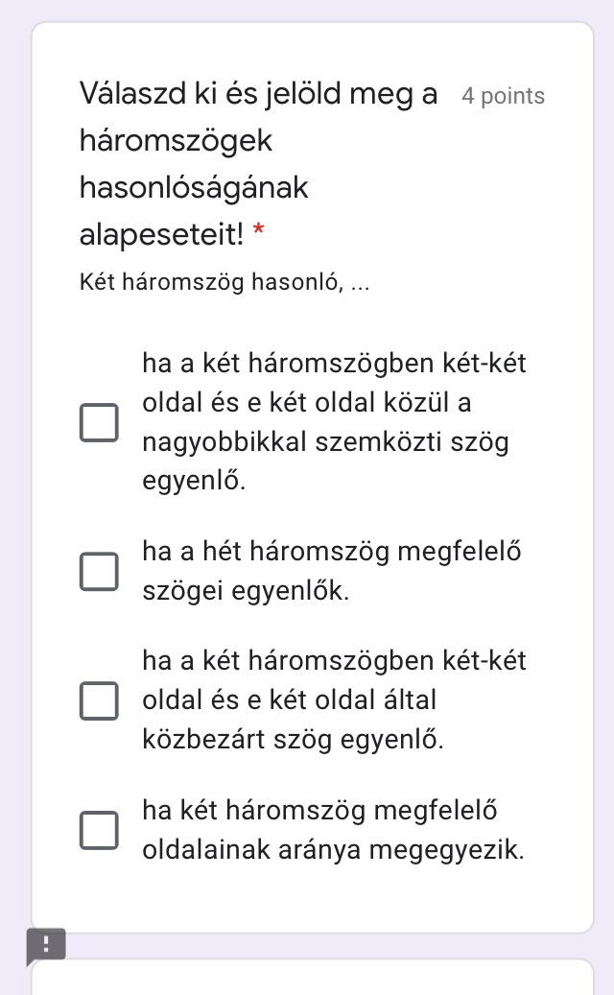The width and height of the screenshot is (614, 995).
Task: Click the question heading "Válaszd ki és jelöld"
Action: coord(258,95)
